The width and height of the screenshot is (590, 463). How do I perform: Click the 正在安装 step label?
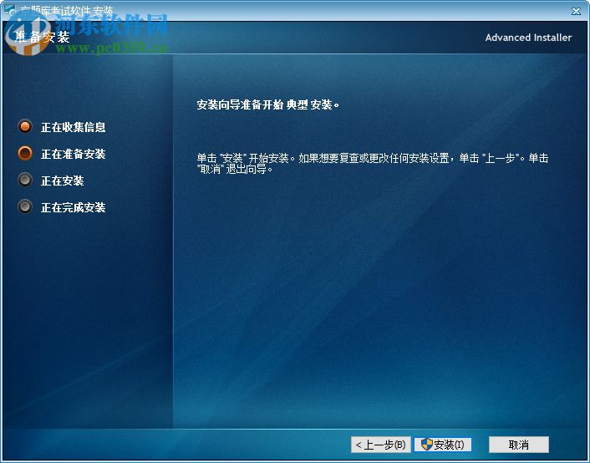[x=63, y=181]
